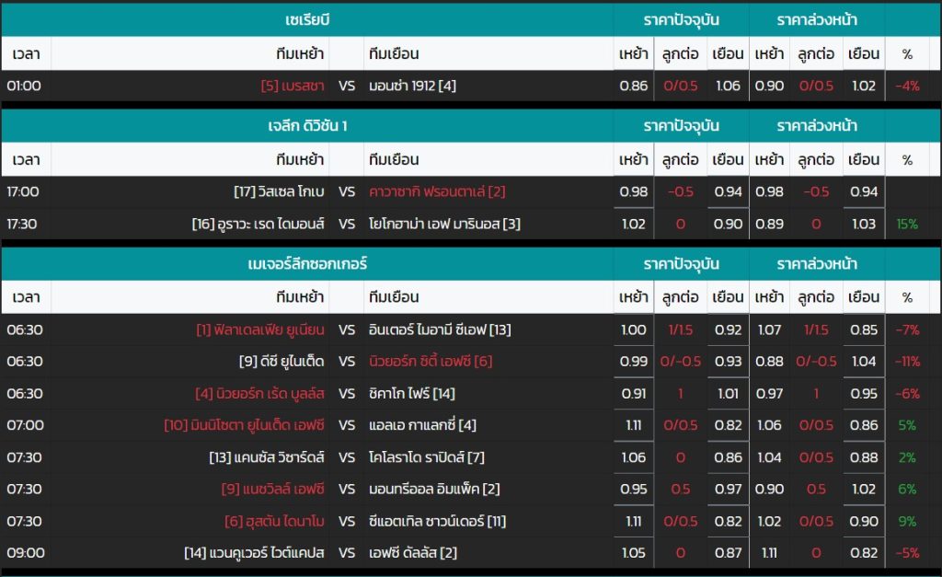
Task: Click the 5% change value
Action: coord(907,425)
